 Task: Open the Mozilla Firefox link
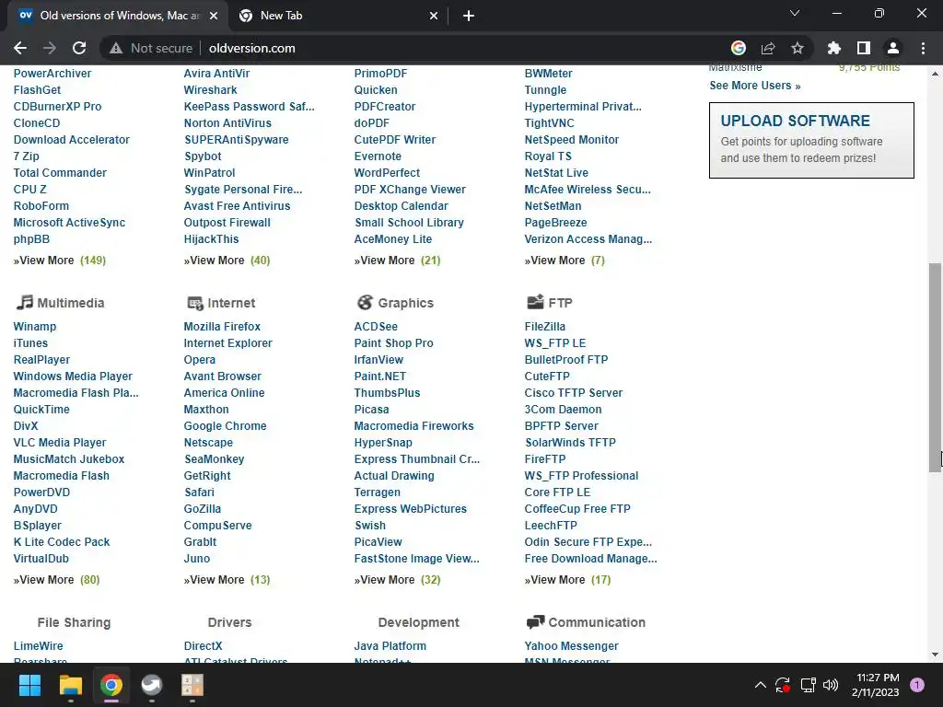222,327
